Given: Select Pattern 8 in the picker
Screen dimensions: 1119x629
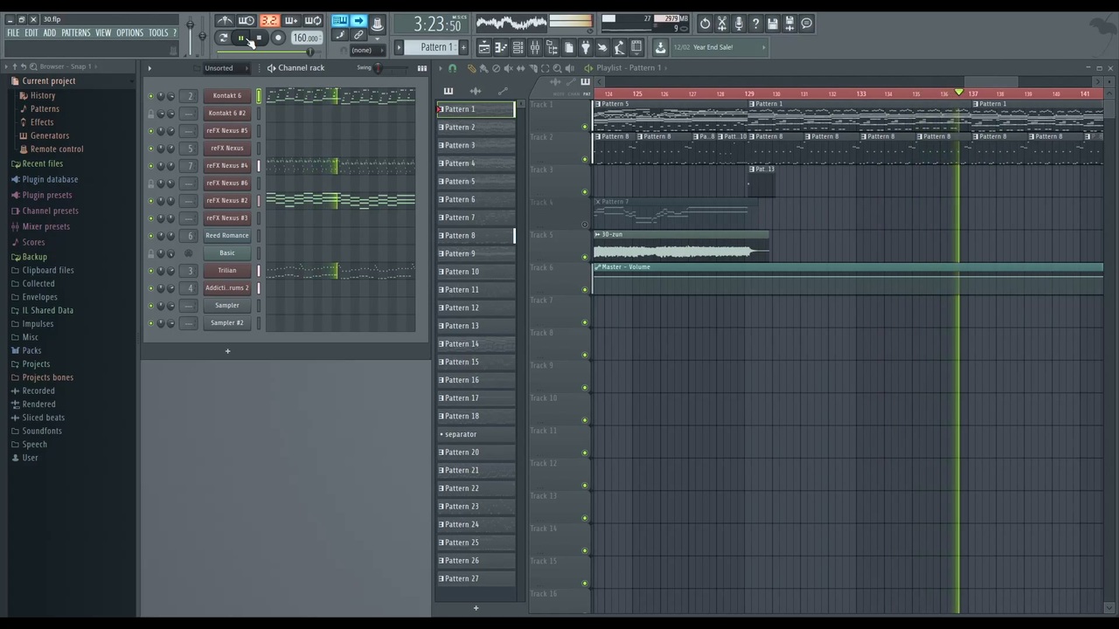Looking at the screenshot, I should coord(476,236).
